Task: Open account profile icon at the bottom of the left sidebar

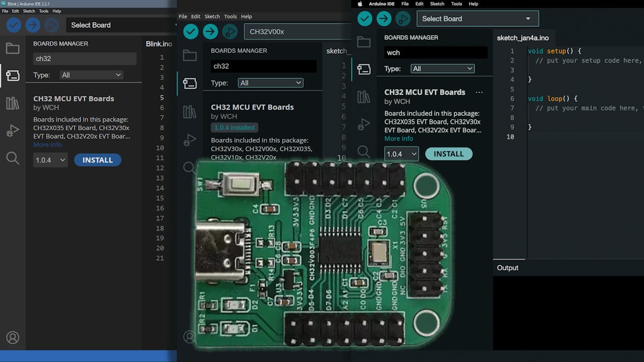Action: 12,337
